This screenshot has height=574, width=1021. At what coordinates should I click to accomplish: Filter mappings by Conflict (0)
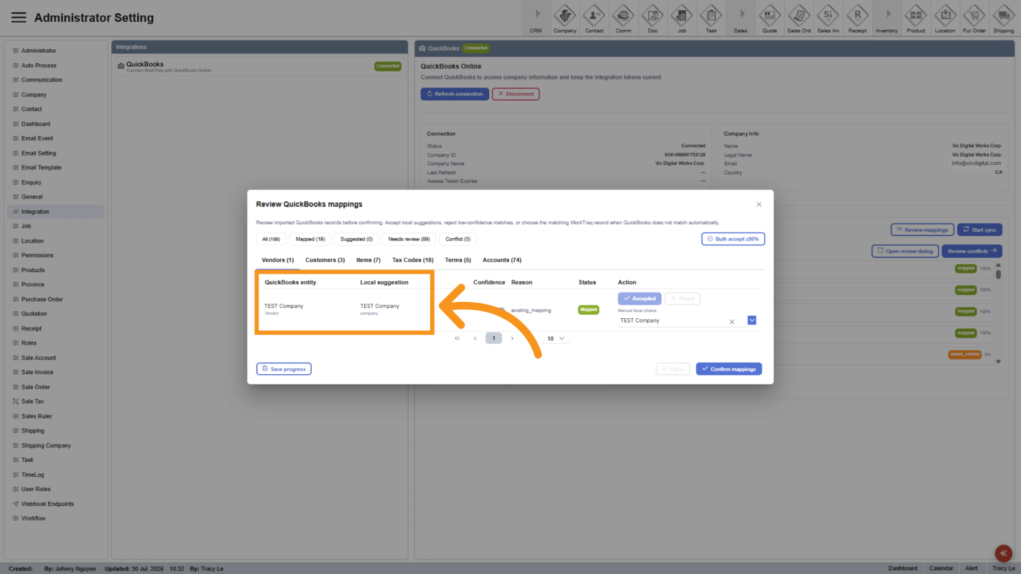click(x=458, y=239)
